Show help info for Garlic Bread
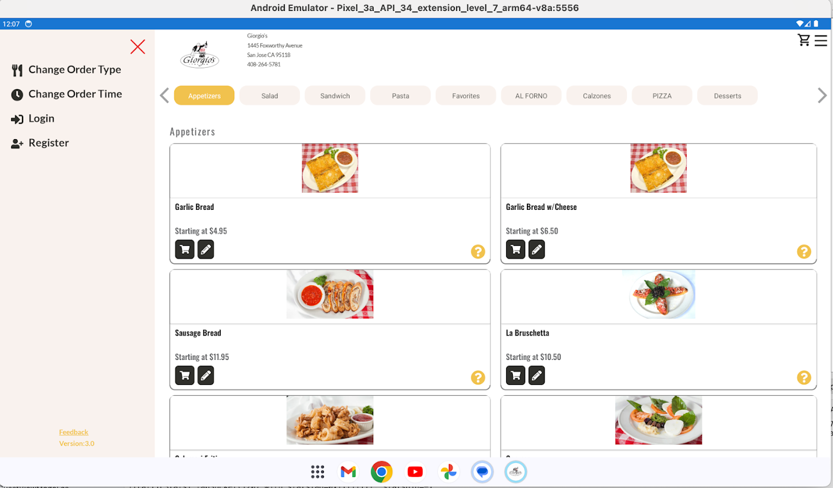833x488 pixels. click(x=478, y=251)
